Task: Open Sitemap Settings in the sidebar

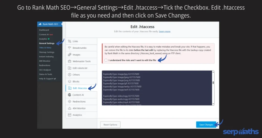Action: pyautogui.click(x=47, y=52)
